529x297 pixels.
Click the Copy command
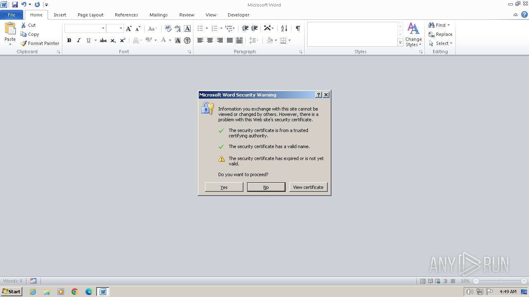pyautogui.click(x=29, y=34)
